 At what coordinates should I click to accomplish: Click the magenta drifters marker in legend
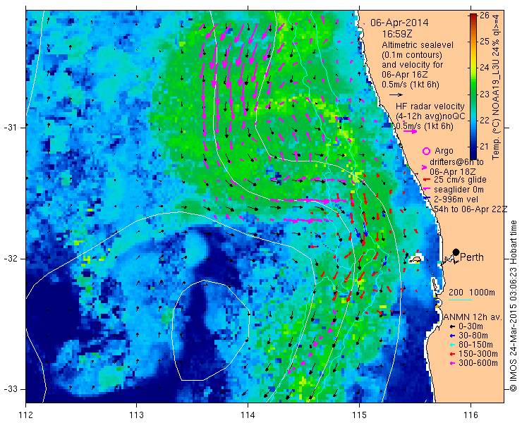point(424,167)
